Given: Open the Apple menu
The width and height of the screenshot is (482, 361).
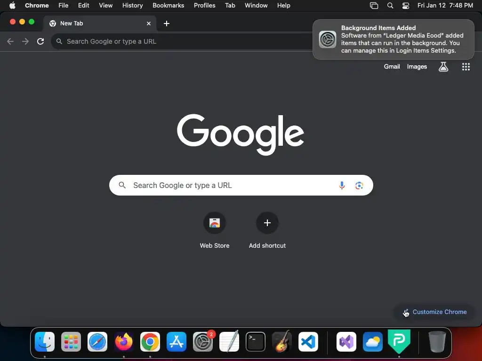Looking at the screenshot, I should 12,5.
